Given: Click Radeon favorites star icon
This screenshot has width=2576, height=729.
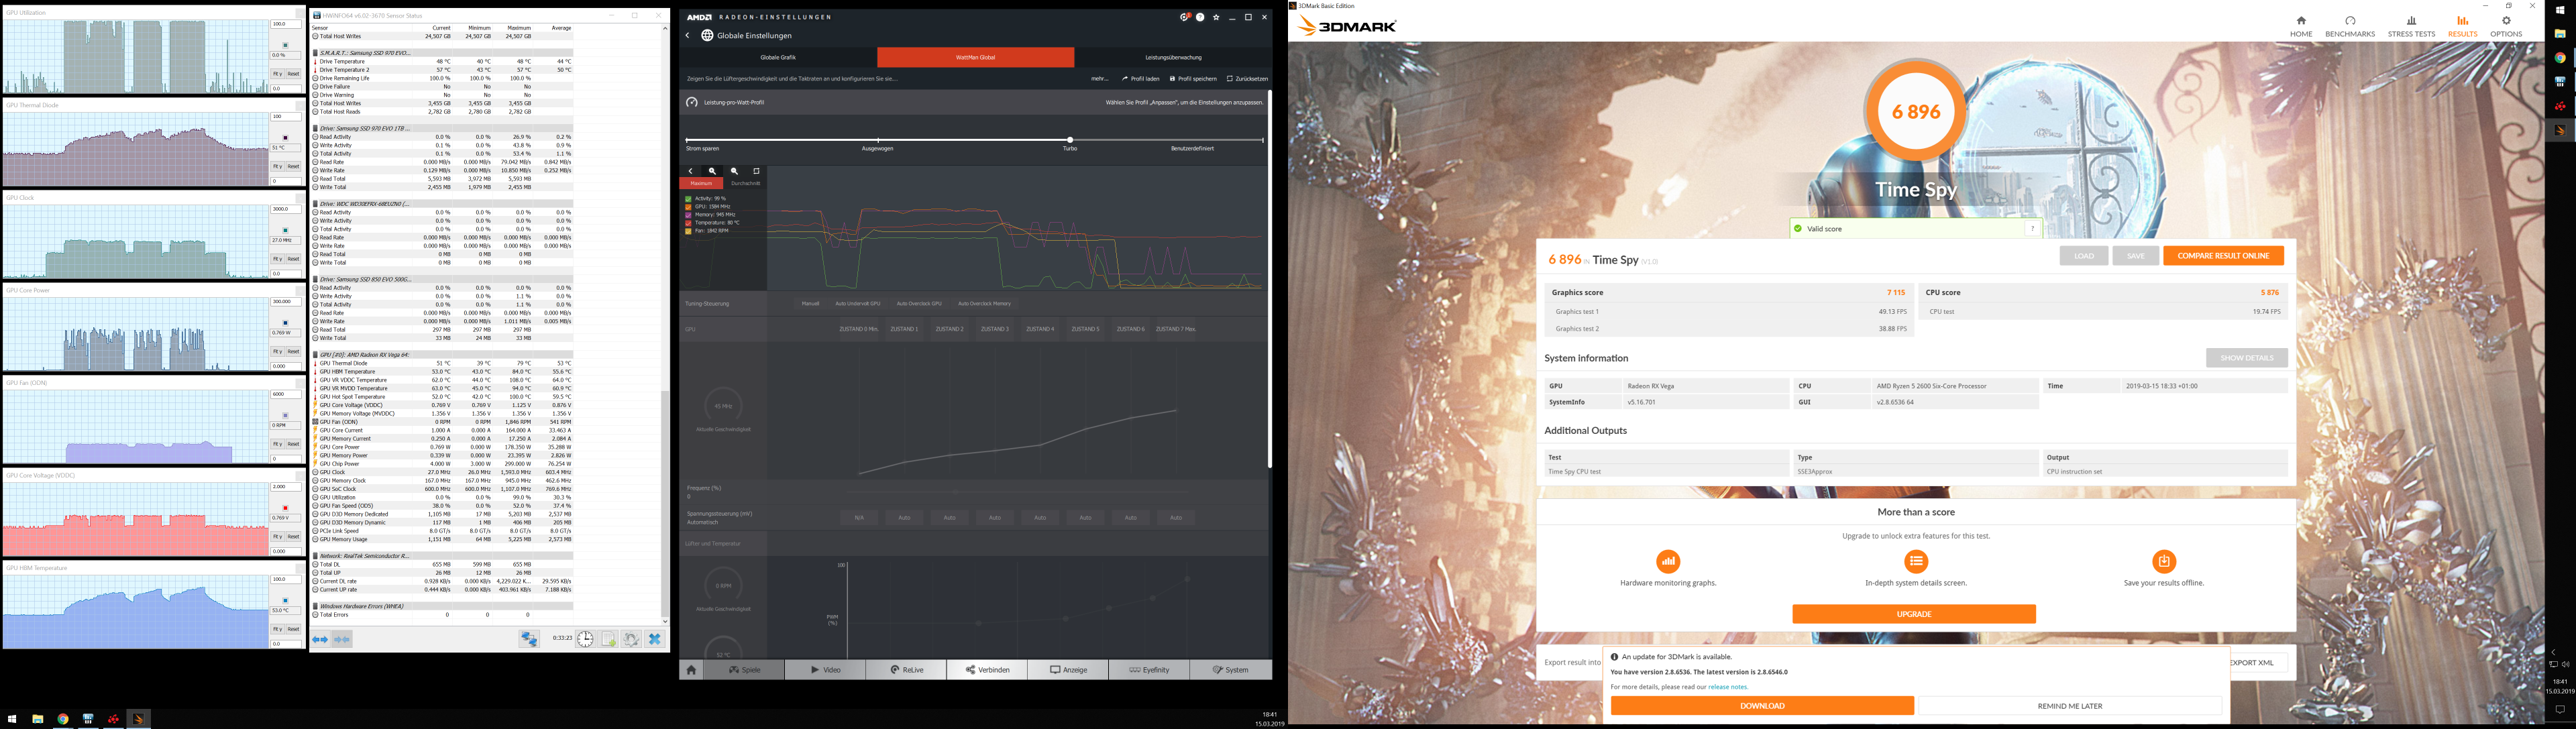Looking at the screenshot, I should click(x=1216, y=17).
